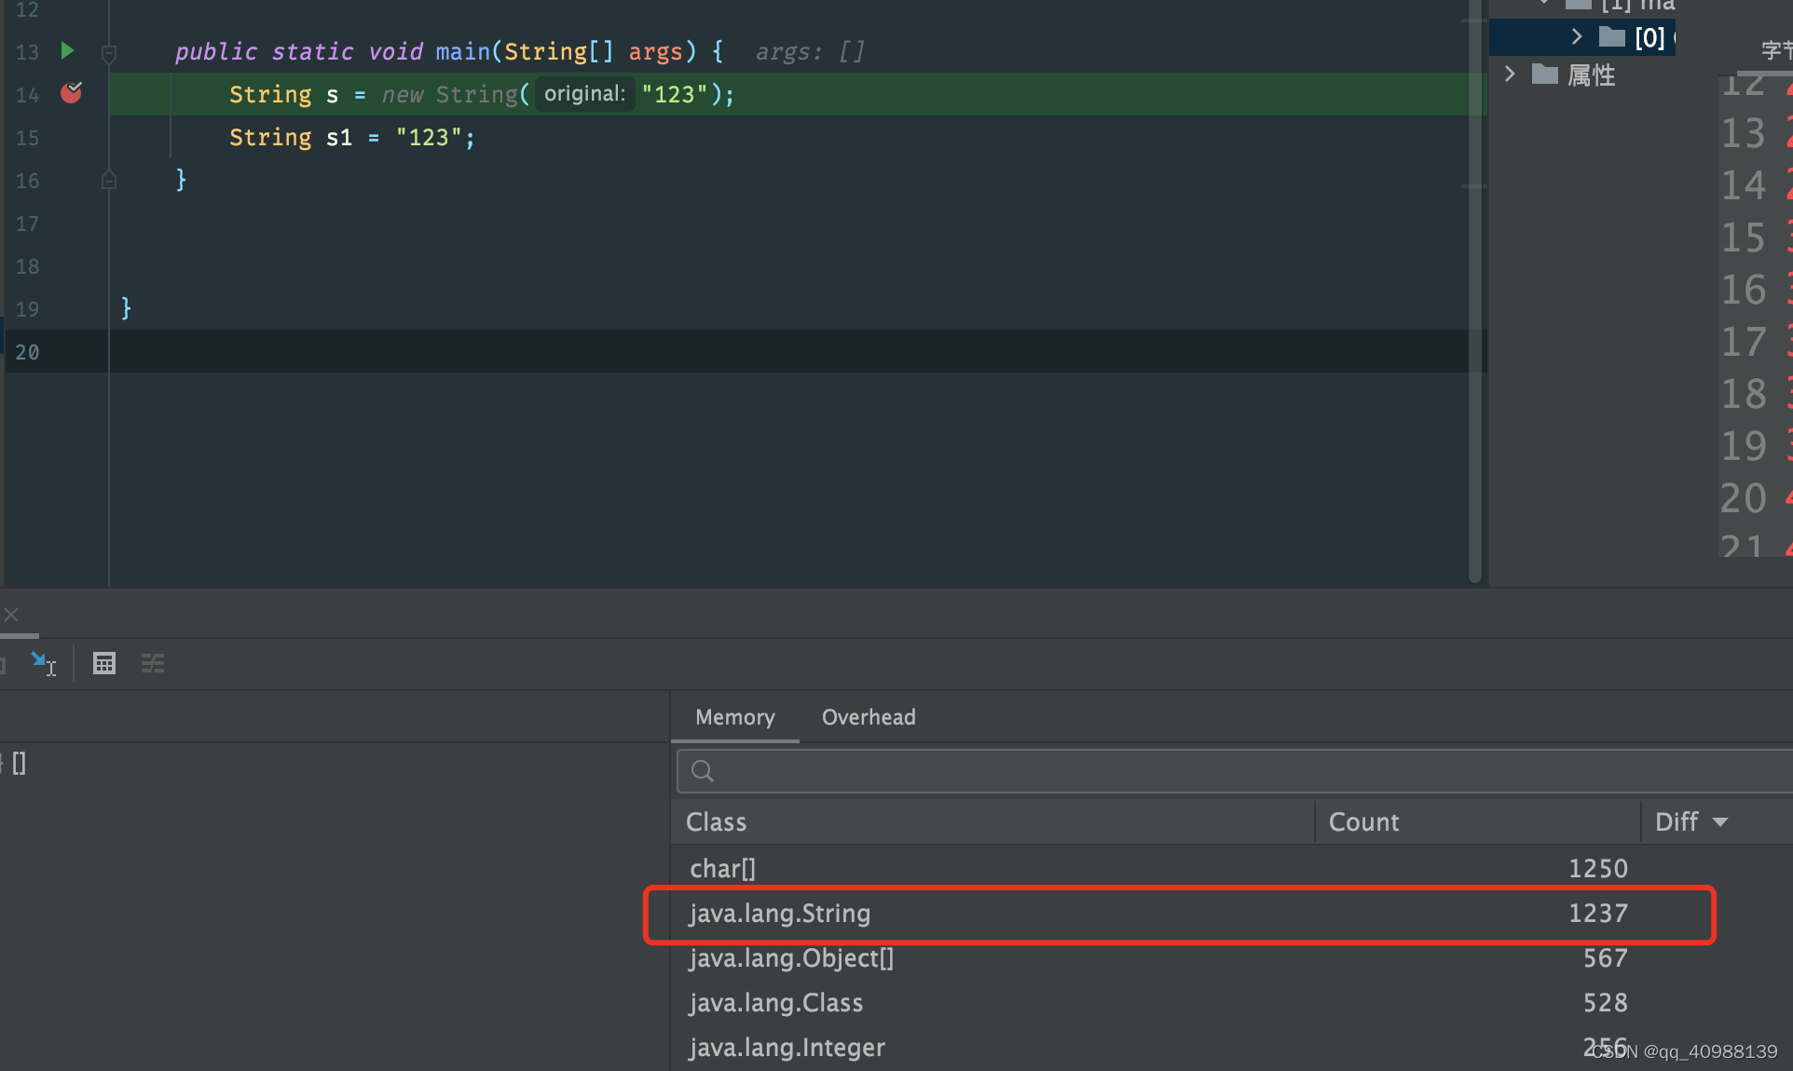
Task: Click the count value 1237
Action: coord(1597,914)
